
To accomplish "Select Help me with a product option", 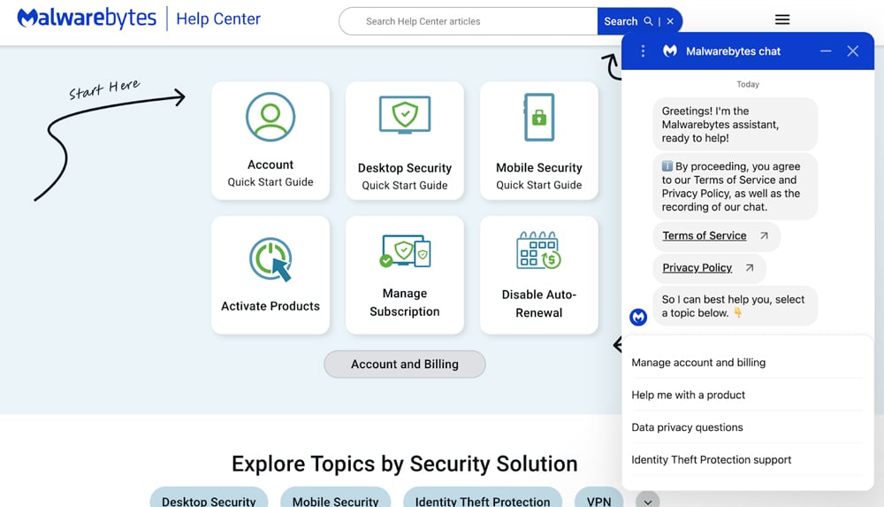I will (688, 396).
